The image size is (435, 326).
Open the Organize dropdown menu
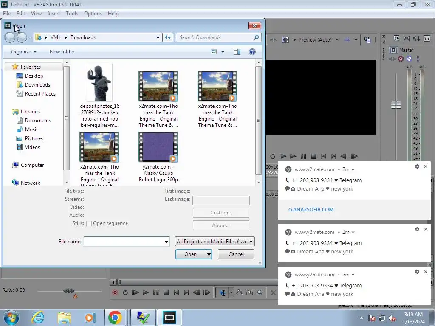[x=24, y=52]
